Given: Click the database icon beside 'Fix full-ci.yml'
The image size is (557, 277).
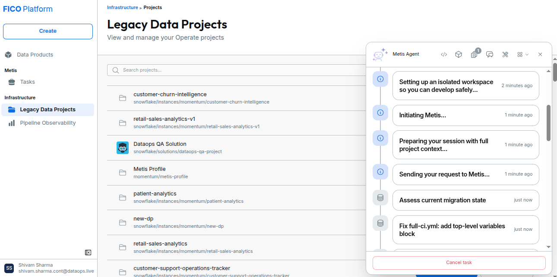Looking at the screenshot, I should [380, 223].
